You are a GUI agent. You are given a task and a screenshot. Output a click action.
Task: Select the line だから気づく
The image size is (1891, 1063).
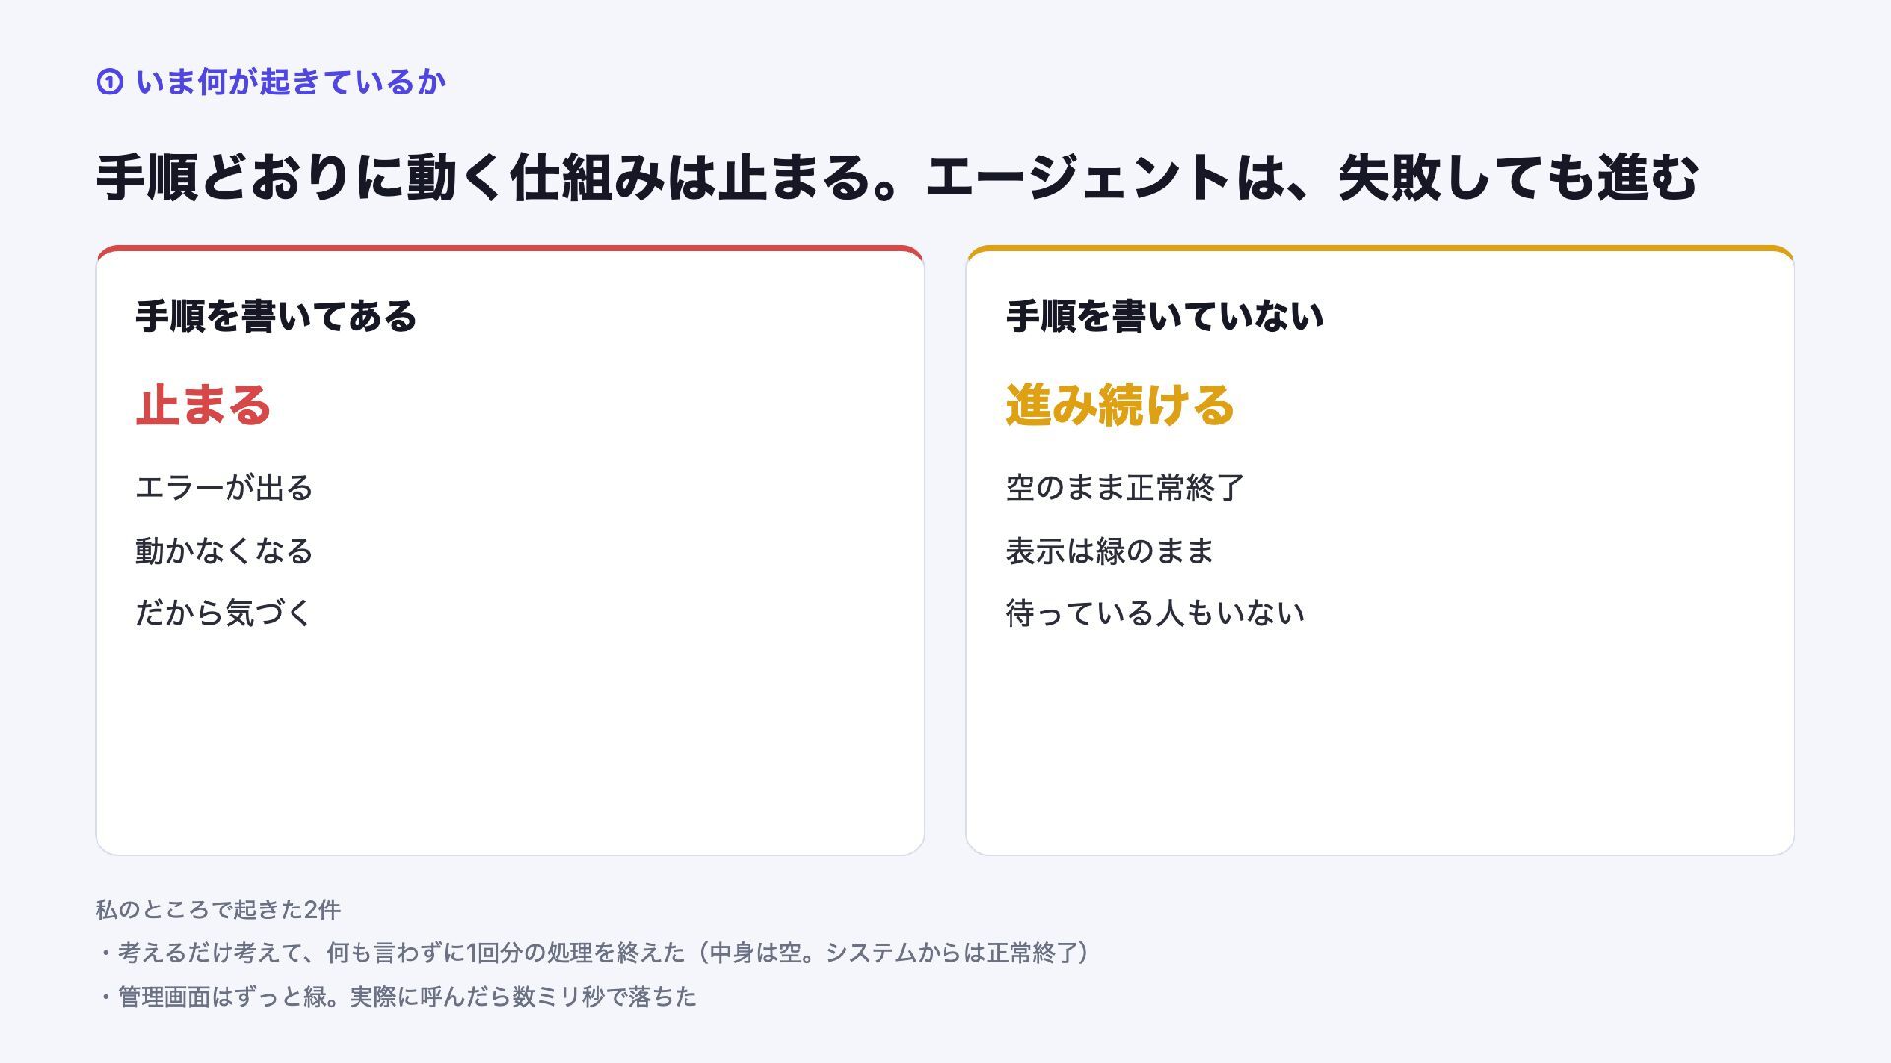[x=224, y=613]
